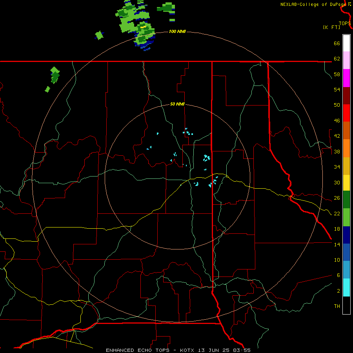The image size is (353, 353).
Task: Click the legend label "30"
Action: [337, 182]
